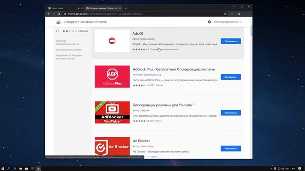Reload the page with refresh icon
The width and height of the screenshot is (305, 171).
tap(59, 14)
